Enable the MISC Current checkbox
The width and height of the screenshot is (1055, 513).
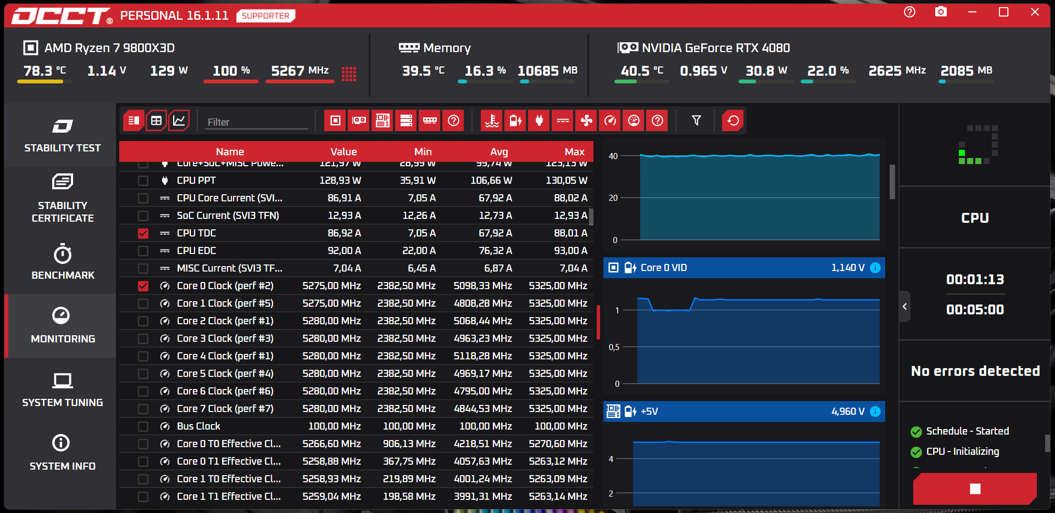click(143, 268)
